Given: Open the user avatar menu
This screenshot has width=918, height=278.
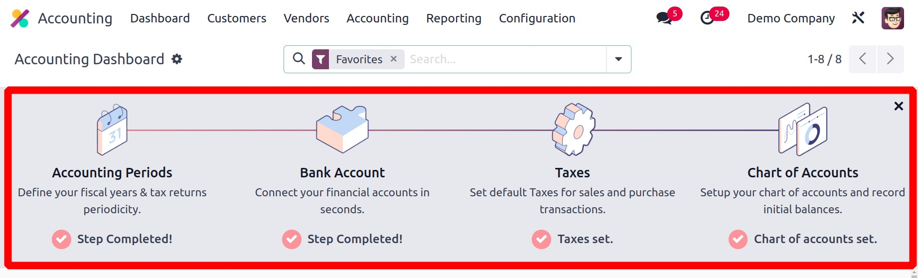Looking at the screenshot, I should [892, 18].
